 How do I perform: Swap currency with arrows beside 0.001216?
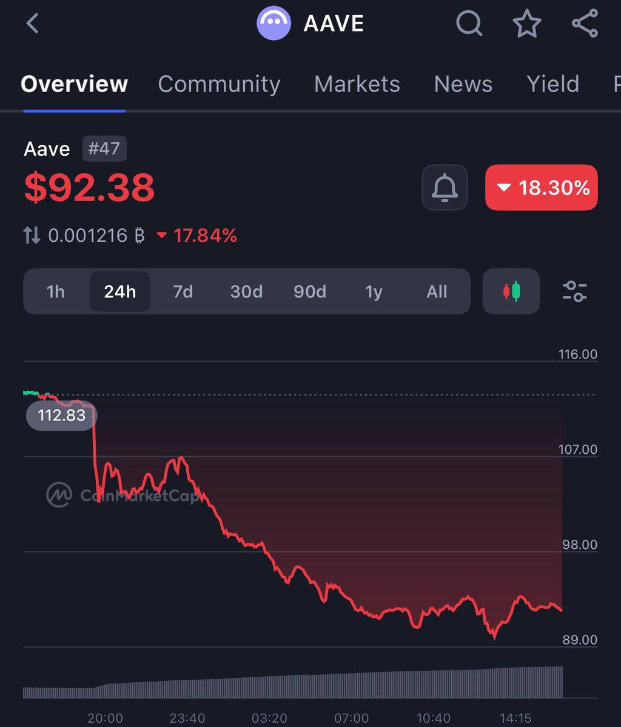point(32,235)
